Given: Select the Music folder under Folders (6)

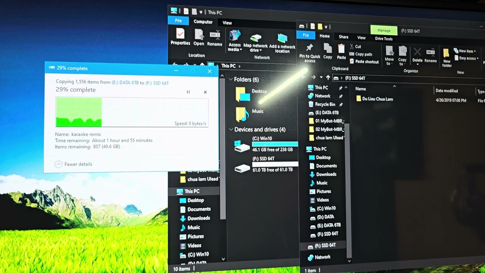Looking at the screenshot, I should click(249, 114).
